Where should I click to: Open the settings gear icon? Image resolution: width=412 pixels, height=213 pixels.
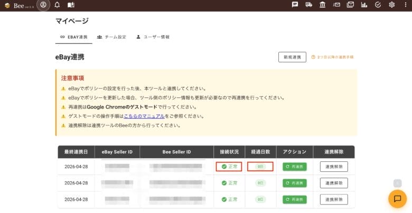pyautogui.click(x=391, y=5)
